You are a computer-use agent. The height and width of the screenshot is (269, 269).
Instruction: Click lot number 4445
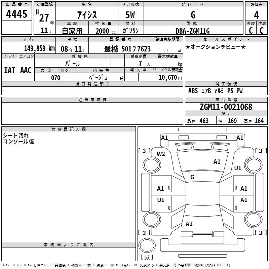pyautogui.click(x=16, y=14)
